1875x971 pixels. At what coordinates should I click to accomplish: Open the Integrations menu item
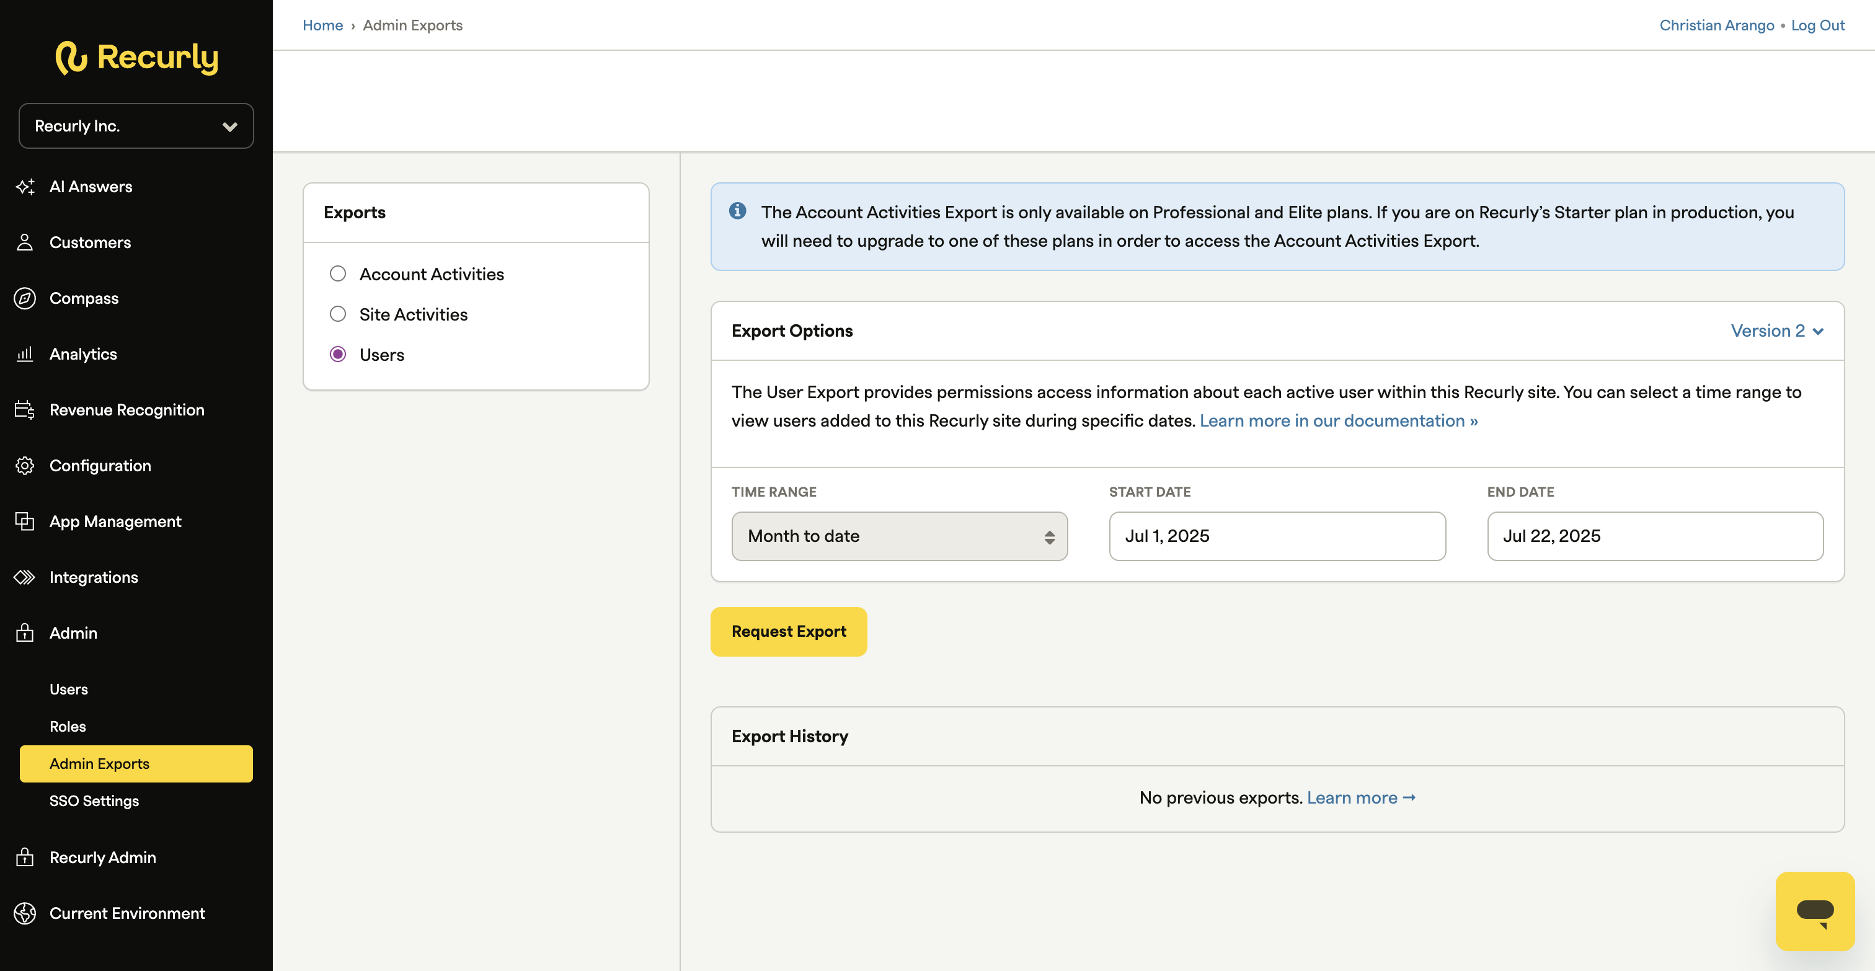click(x=94, y=577)
